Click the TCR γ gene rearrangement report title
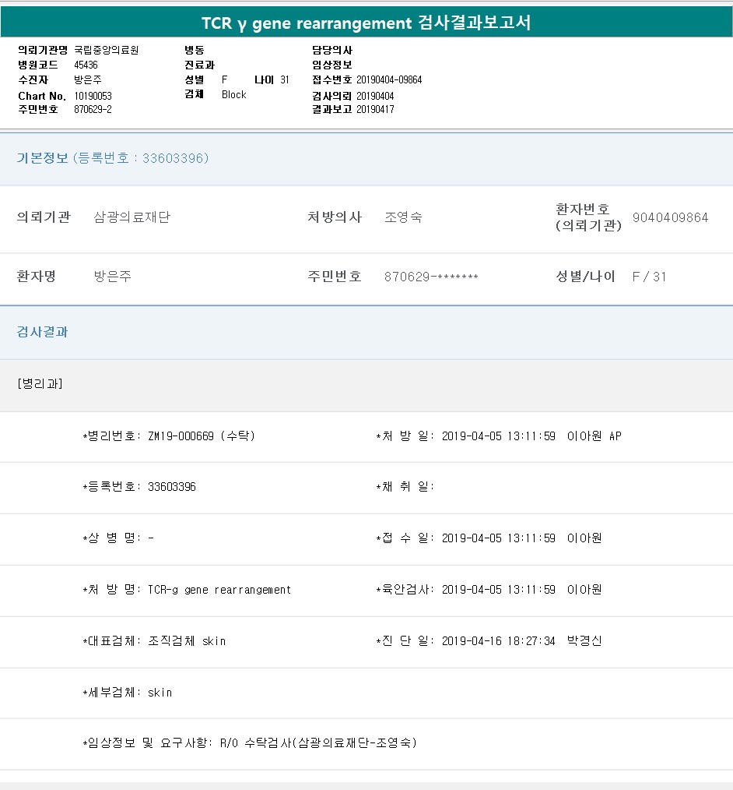This screenshot has height=790, width=733. 366,23
